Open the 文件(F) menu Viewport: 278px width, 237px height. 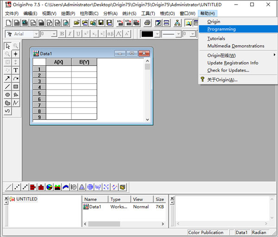point(12,13)
